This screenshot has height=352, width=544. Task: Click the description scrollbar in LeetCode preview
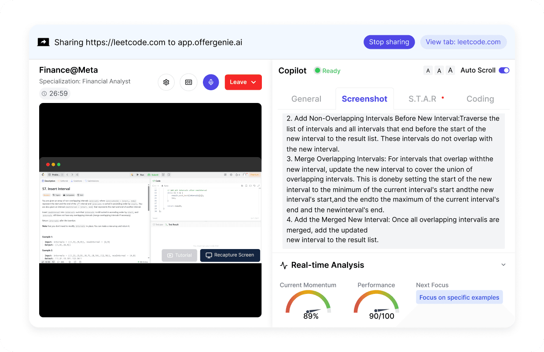click(x=148, y=198)
